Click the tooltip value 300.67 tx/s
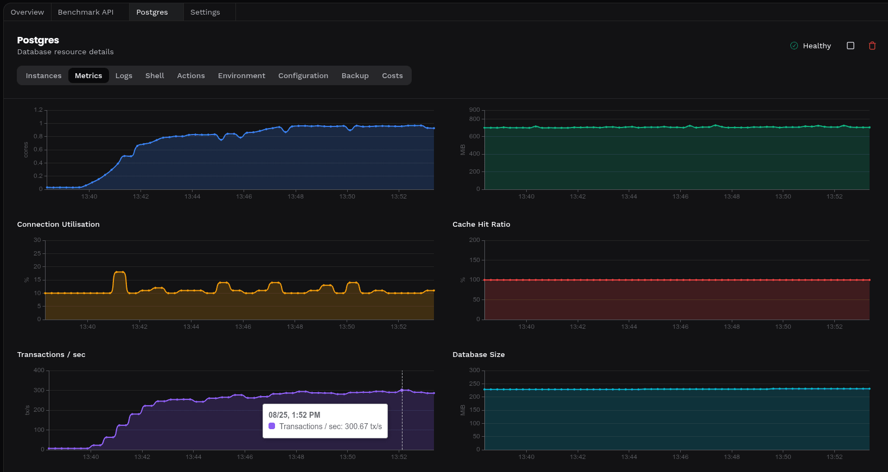888x472 pixels. pos(363,426)
